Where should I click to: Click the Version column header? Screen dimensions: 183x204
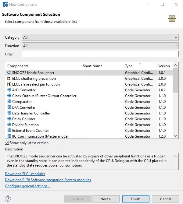pyautogui.click(x=164, y=66)
